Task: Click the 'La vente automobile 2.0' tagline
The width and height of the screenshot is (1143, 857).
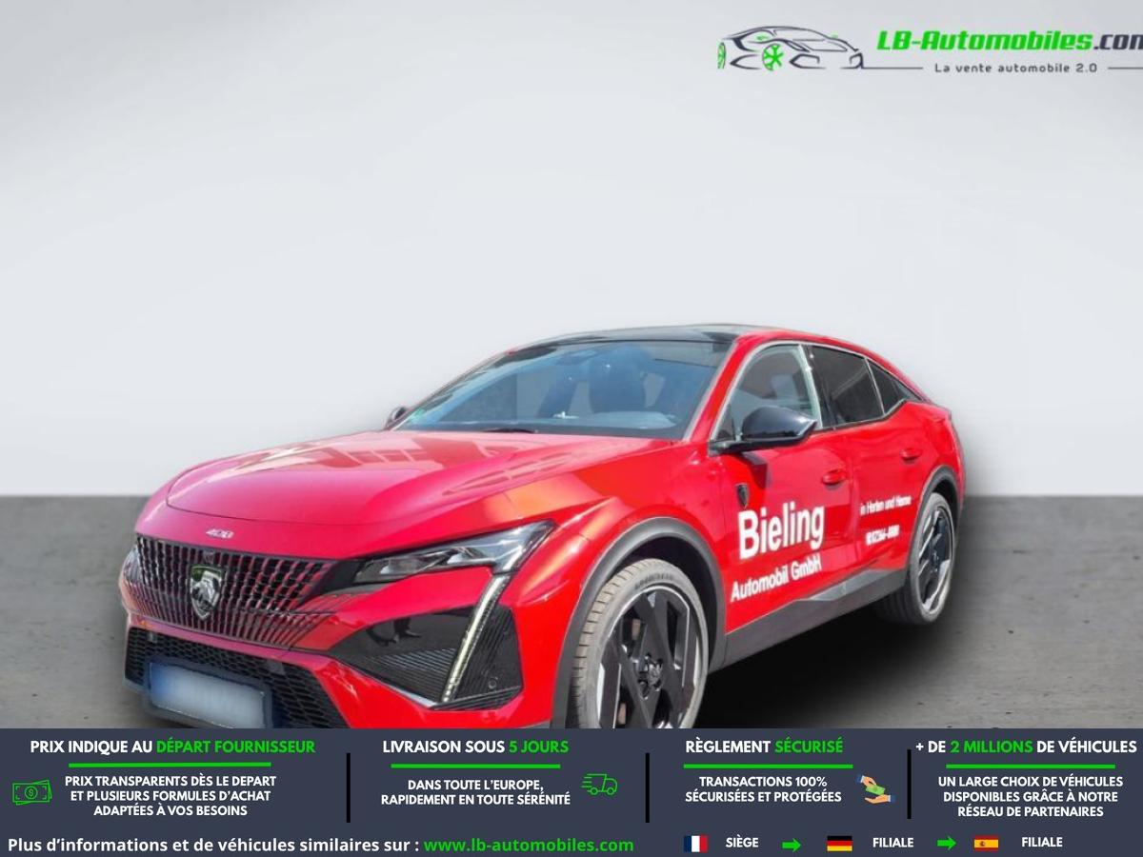Action: [x=1015, y=68]
